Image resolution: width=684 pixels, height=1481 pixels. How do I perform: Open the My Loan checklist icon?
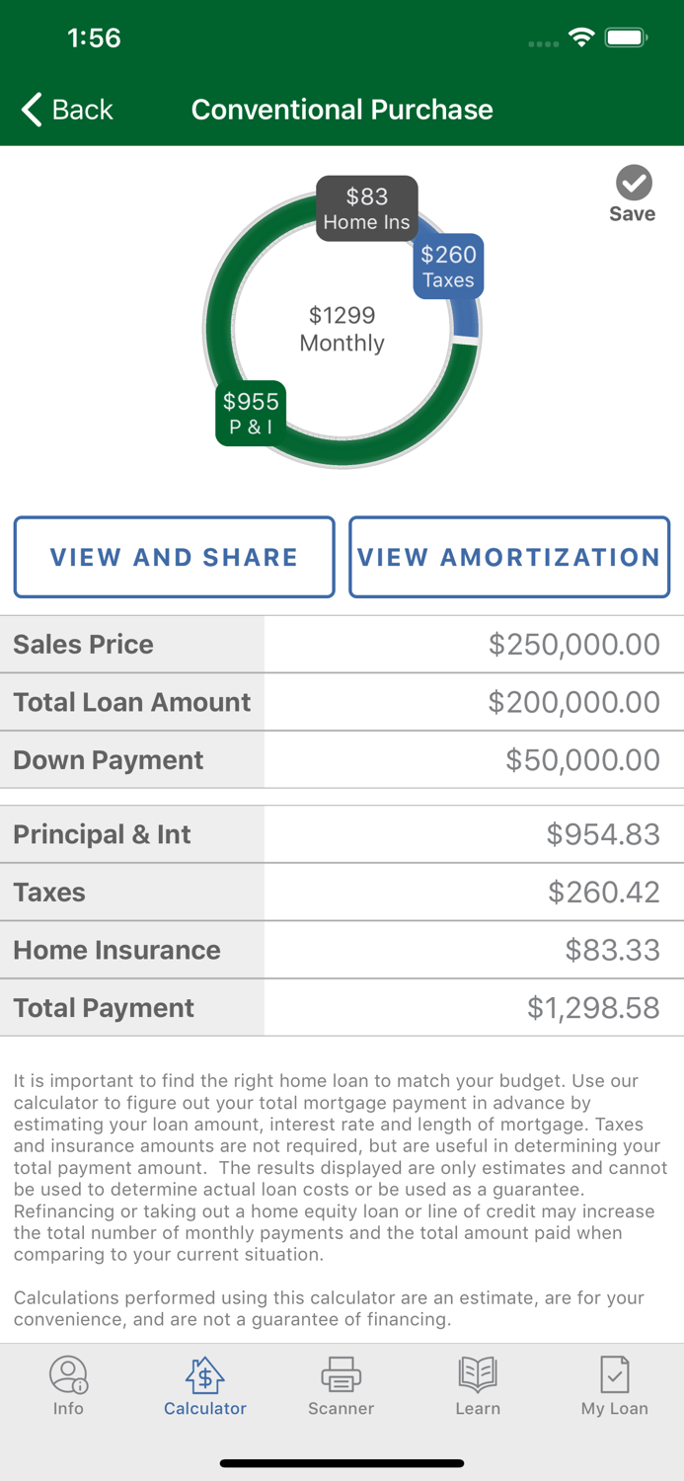[x=614, y=1374]
